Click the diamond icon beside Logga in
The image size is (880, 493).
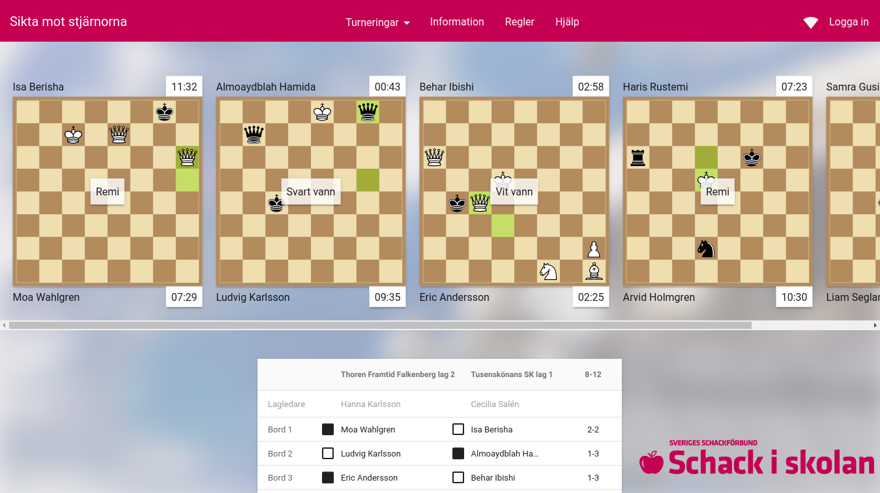[x=810, y=22]
